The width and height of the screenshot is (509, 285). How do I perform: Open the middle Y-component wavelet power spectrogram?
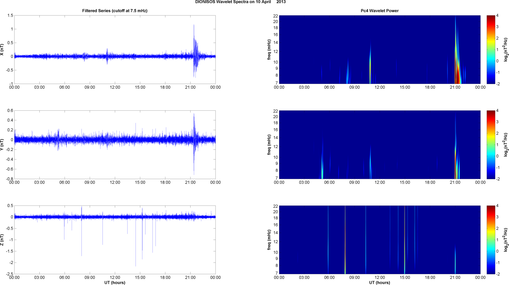(379, 145)
